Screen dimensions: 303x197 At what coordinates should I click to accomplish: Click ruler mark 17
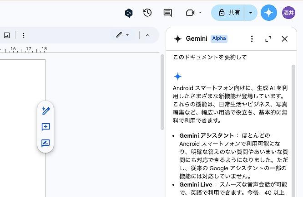(29, 48)
